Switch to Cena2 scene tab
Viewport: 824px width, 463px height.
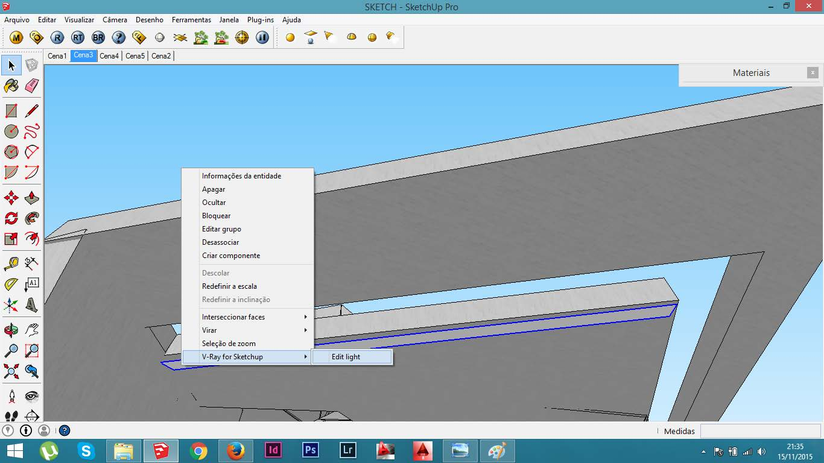pos(161,56)
